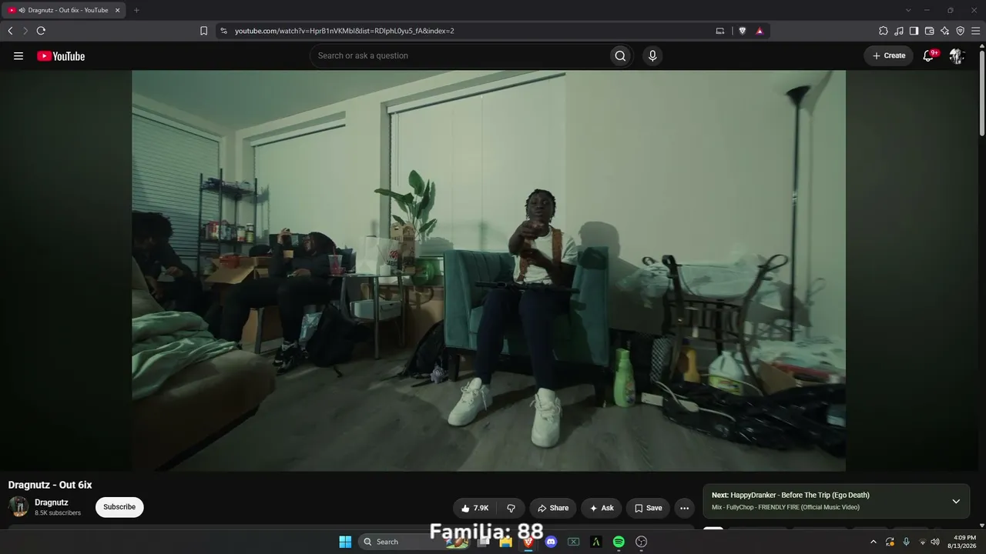
Task: Open the browser main menu
Action: (x=975, y=31)
